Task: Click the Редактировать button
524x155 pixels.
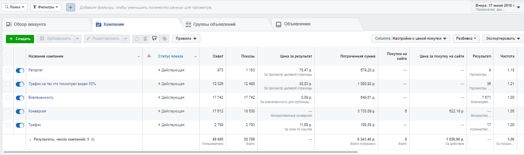Action: click(x=103, y=39)
